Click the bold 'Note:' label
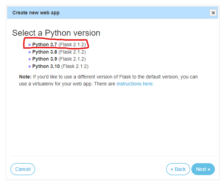 pyautogui.click(x=25, y=77)
